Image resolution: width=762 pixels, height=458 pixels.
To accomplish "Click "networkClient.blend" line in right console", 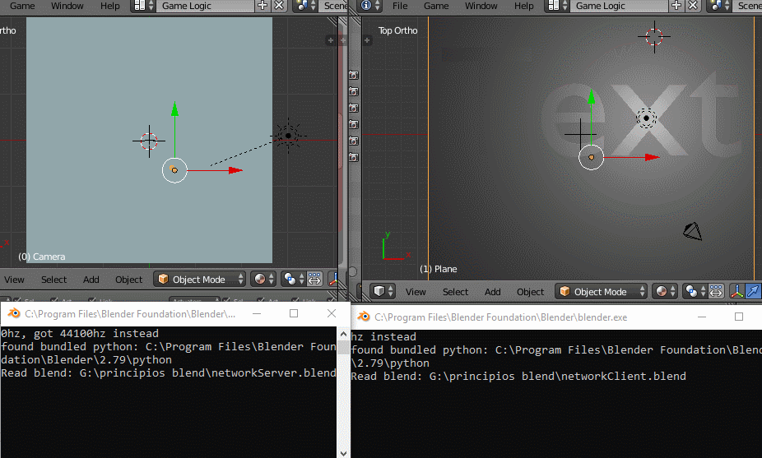I will click(x=518, y=377).
